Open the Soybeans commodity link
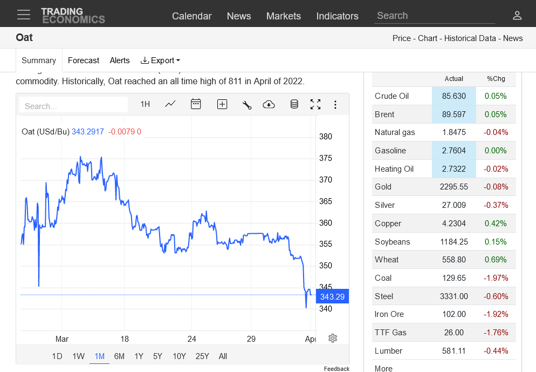536x372 pixels. (x=393, y=242)
